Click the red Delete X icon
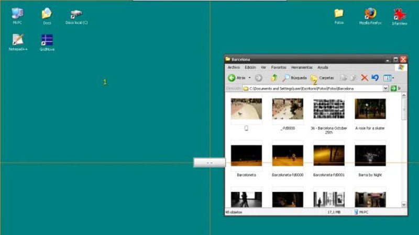This screenshot has height=235, width=419. pos(365,78)
